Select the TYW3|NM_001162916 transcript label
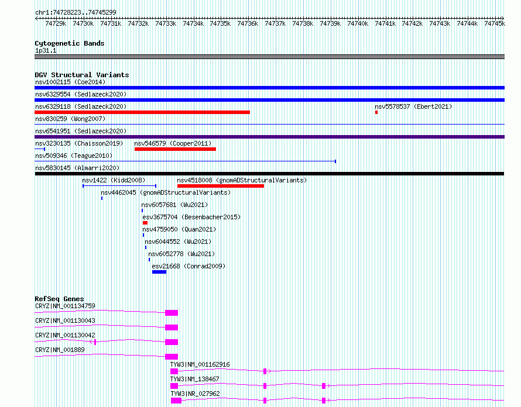521x407 pixels. coord(200,364)
